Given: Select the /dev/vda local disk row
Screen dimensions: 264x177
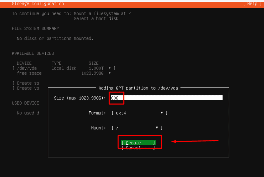Looking at the screenshot, I should [27, 68].
